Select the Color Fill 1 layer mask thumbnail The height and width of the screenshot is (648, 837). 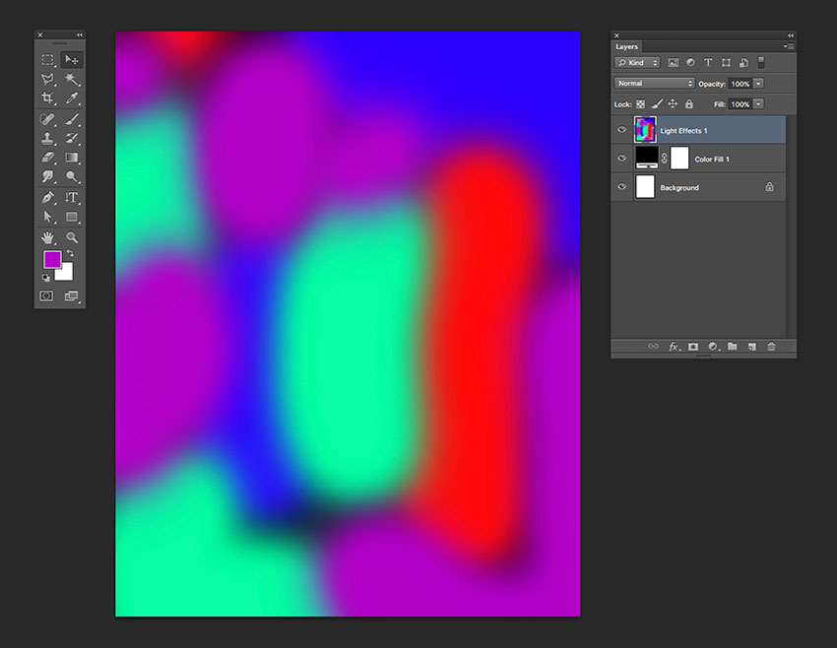coord(679,159)
